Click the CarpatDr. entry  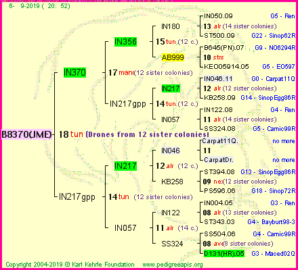[x=219, y=160]
